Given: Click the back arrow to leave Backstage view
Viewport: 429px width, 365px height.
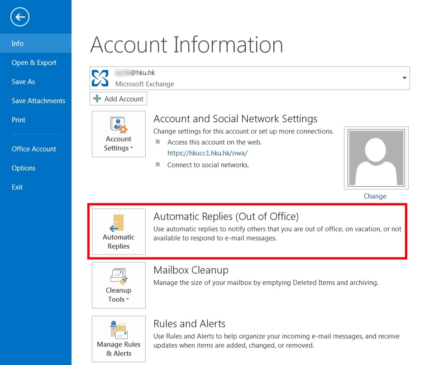Looking at the screenshot, I should [x=19, y=17].
